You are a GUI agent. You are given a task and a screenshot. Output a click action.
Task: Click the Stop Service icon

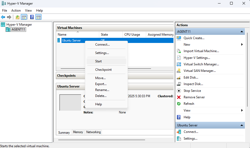179,91
